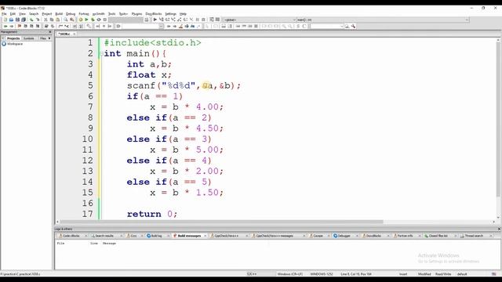The width and height of the screenshot is (502, 282).
Task: Click the search options wrench icon
Action: click(x=353, y=26)
